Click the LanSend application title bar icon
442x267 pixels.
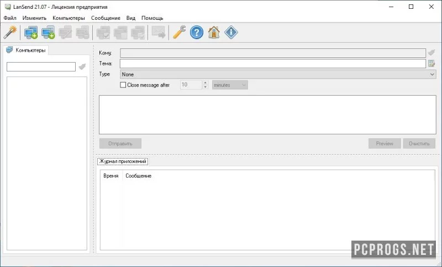[8, 7]
